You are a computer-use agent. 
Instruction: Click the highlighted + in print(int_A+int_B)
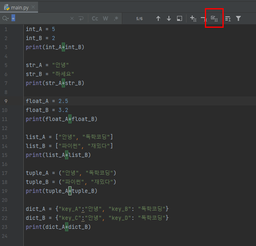tap(63, 47)
